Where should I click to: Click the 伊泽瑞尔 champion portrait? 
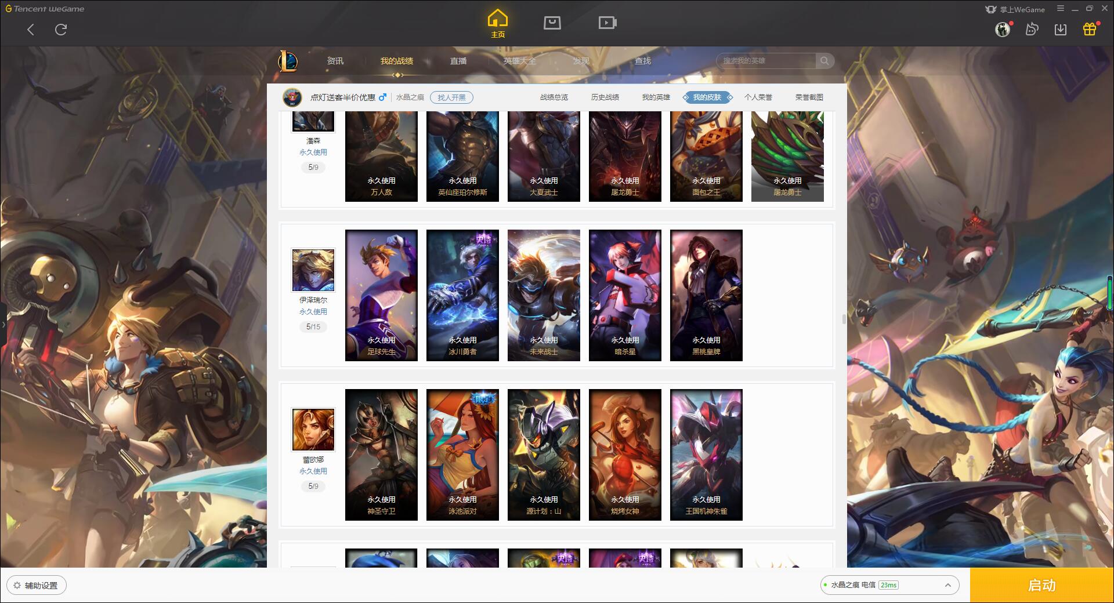pos(313,270)
